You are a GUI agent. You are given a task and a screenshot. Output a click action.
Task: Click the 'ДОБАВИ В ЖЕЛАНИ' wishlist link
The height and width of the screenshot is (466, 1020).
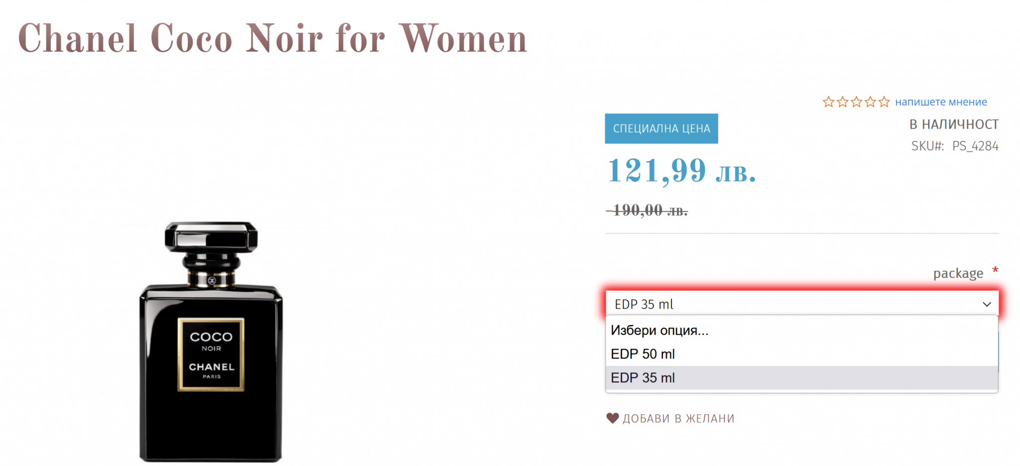[x=678, y=419]
